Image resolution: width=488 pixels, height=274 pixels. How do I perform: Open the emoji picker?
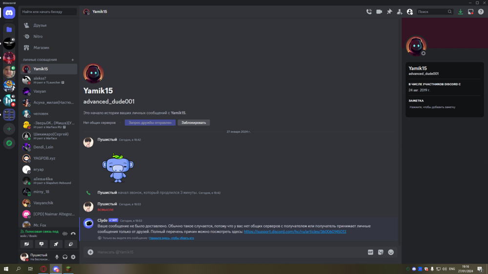[391, 252]
